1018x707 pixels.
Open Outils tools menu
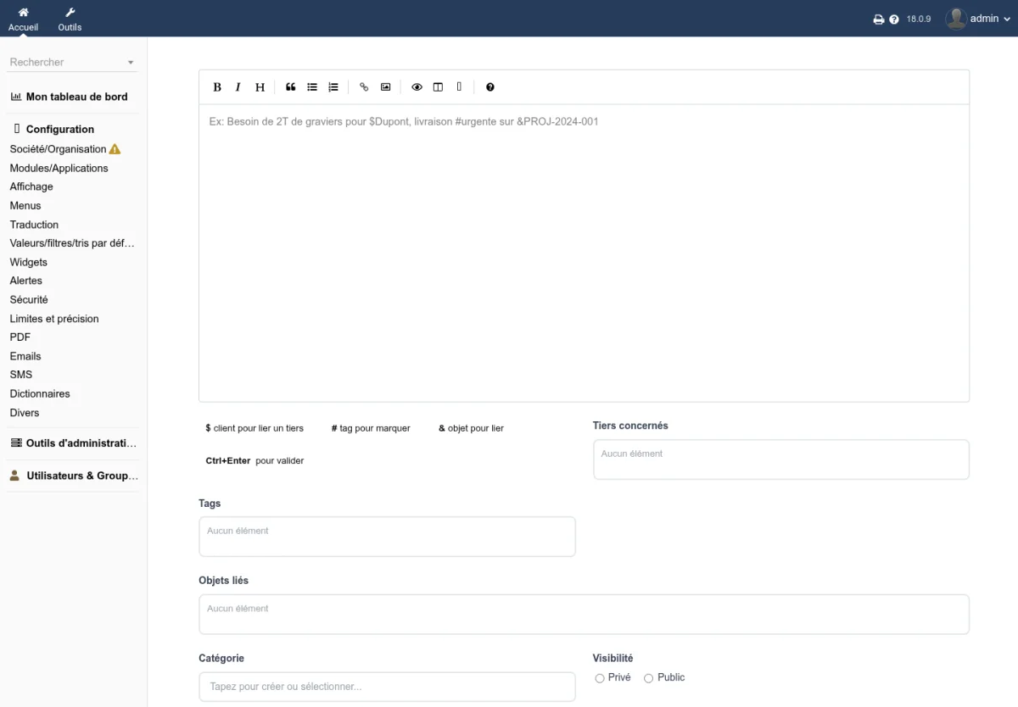[x=70, y=19]
